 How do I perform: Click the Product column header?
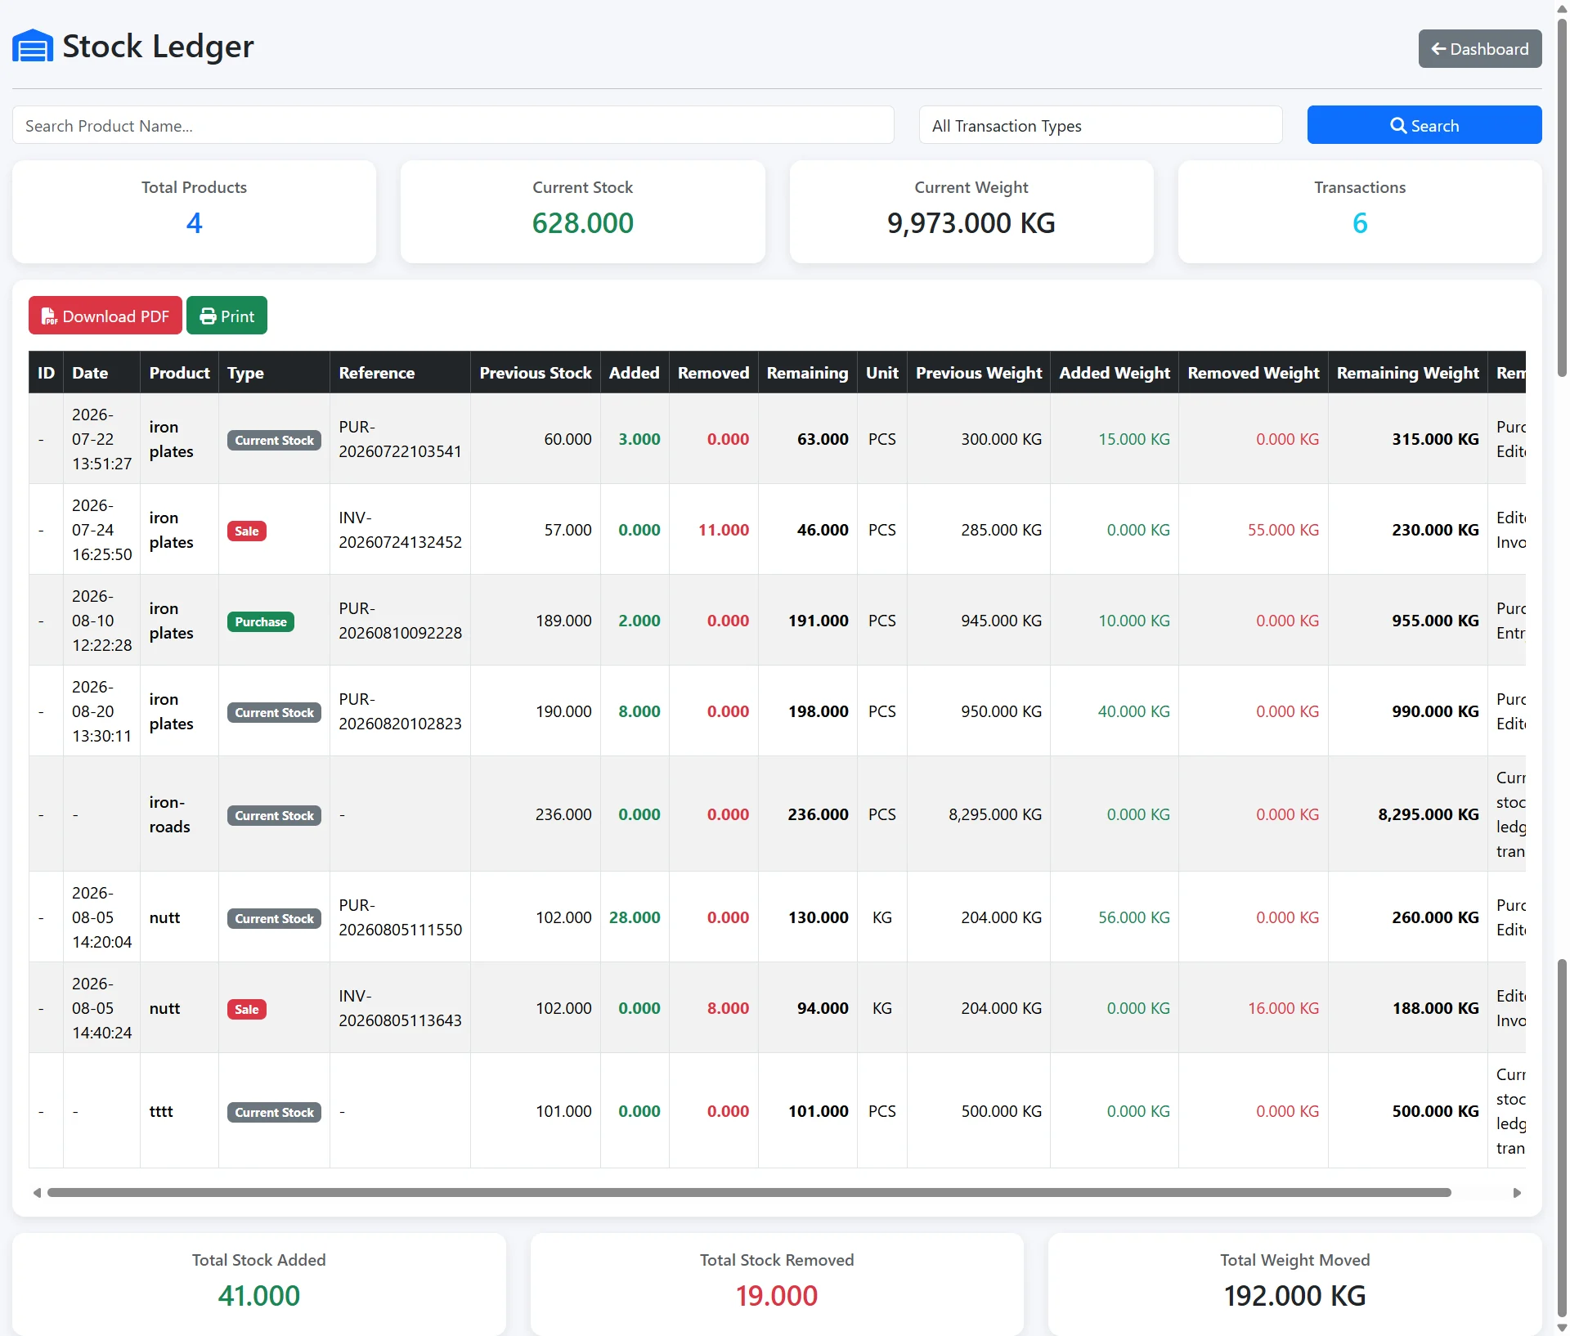(179, 373)
